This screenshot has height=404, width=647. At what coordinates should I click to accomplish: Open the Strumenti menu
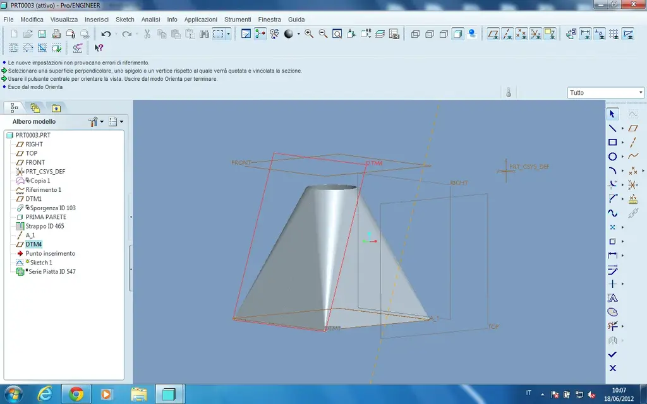[x=238, y=20]
